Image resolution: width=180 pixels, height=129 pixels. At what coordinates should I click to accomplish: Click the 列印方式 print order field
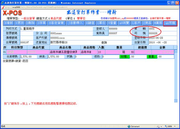click(x=56, y=29)
